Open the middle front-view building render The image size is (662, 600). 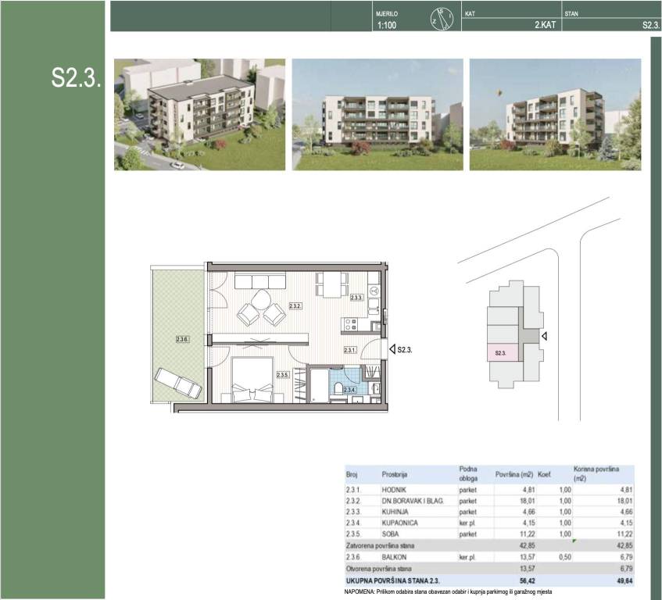(x=378, y=114)
